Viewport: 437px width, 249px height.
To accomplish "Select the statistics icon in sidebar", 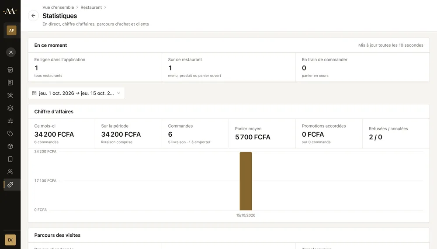I will pyautogui.click(x=10, y=185).
